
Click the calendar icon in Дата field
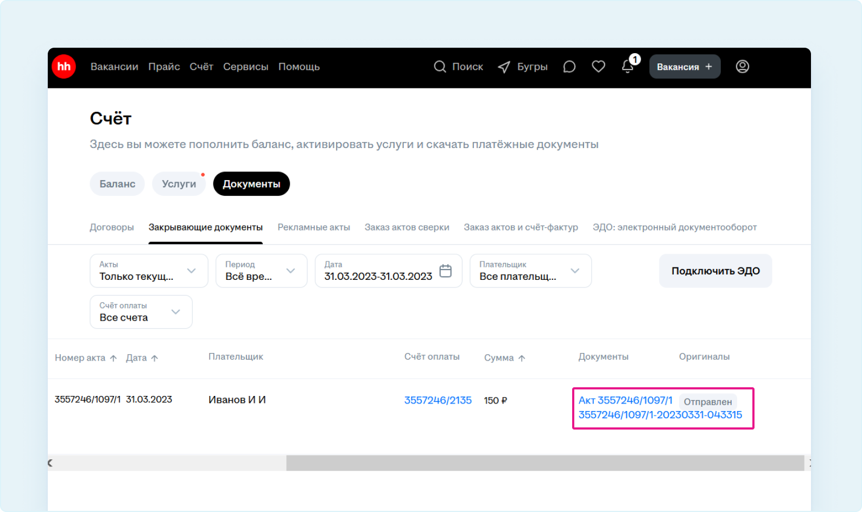[x=445, y=271]
